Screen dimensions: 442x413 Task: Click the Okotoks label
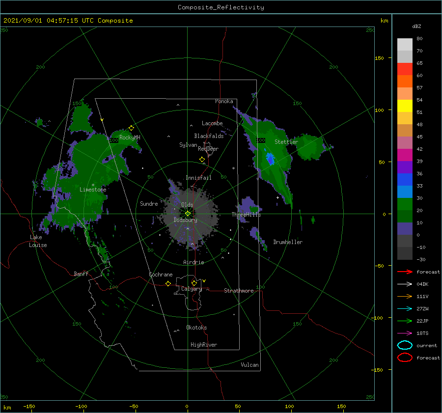tap(196, 328)
